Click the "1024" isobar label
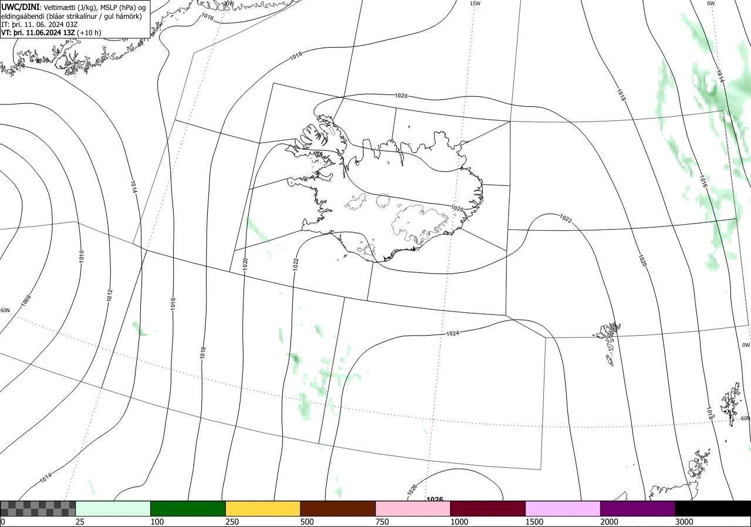751x527 pixels. [x=453, y=333]
